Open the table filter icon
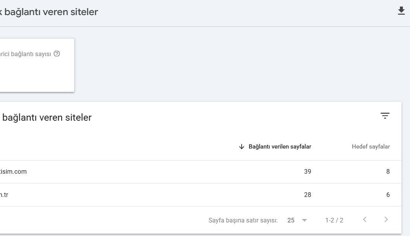410x236 pixels. coord(385,116)
